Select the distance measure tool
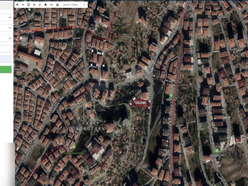Viewport: 248px width, 186px height. (x=51, y=5)
